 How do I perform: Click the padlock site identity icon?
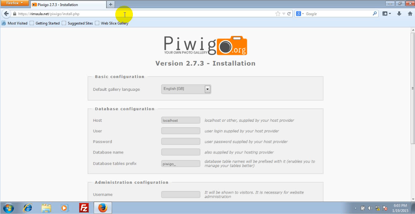pyautogui.click(x=15, y=14)
